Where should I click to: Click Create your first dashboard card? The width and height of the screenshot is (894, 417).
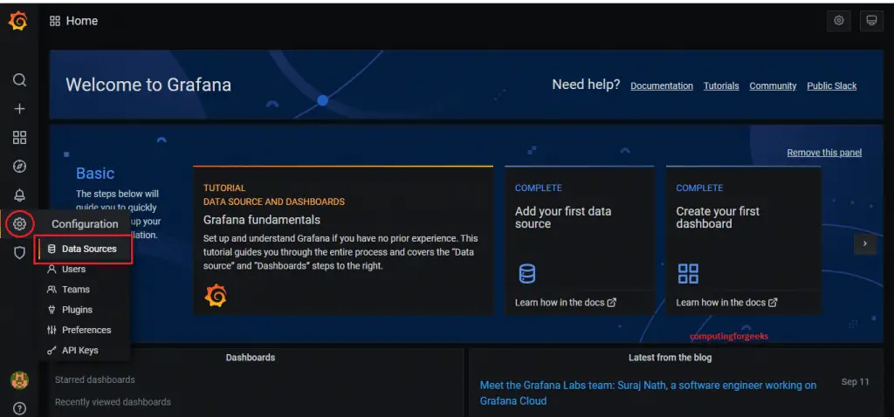[x=744, y=240]
